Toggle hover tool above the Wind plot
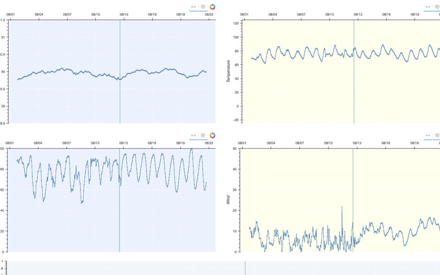This screenshot has height=275, width=440. pyautogui.click(x=437, y=135)
